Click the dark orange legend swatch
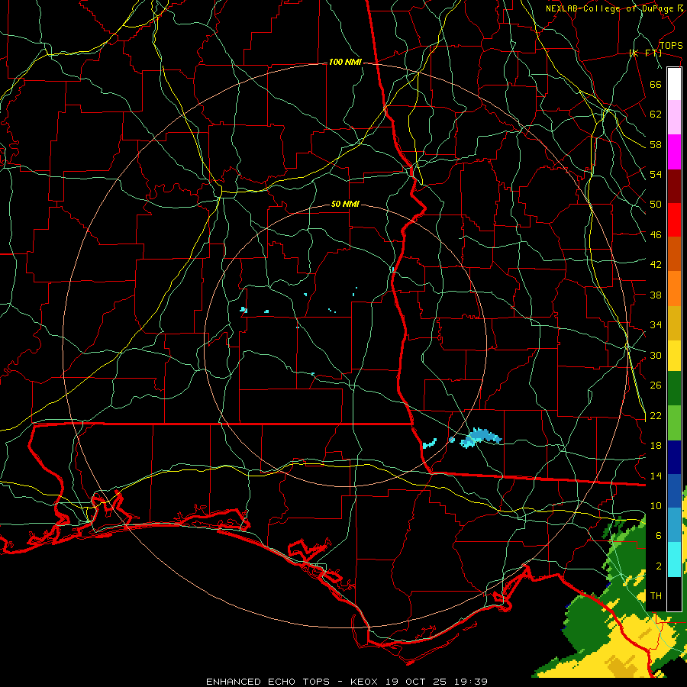 (x=674, y=253)
